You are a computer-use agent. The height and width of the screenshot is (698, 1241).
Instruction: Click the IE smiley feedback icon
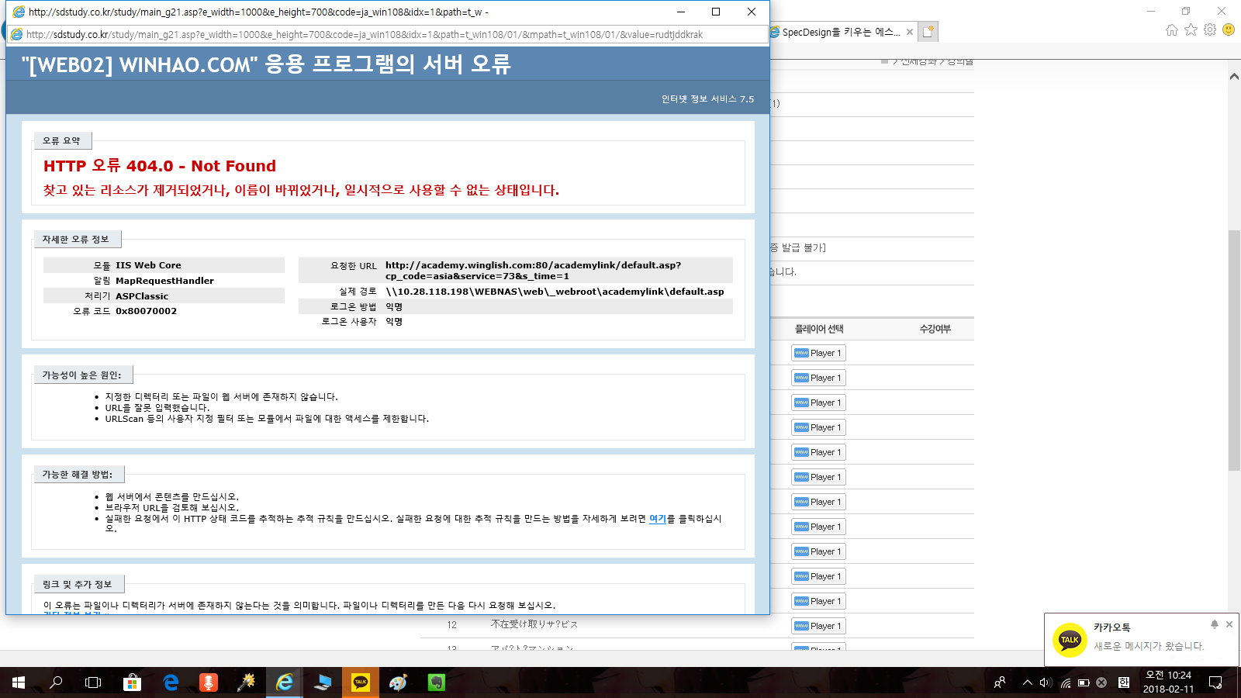tap(1229, 29)
